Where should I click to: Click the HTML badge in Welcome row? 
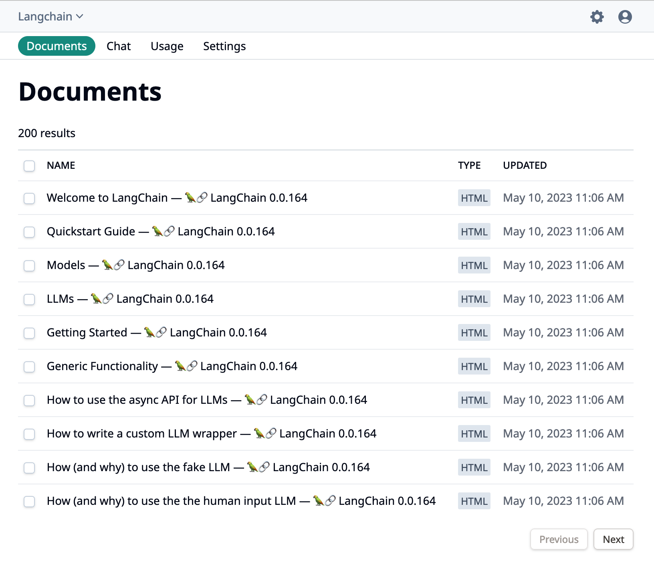pyautogui.click(x=474, y=198)
